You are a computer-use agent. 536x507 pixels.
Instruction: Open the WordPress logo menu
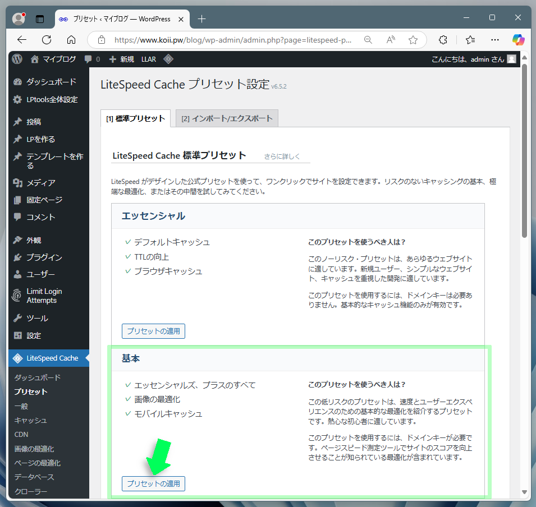click(17, 59)
